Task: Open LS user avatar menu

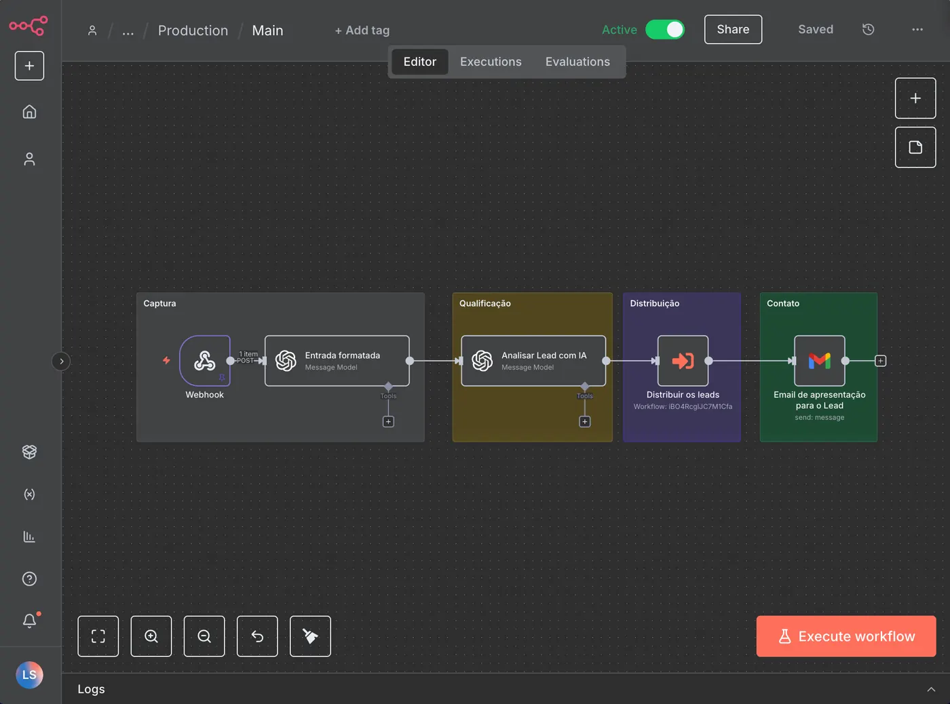Action: click(29, 675)
